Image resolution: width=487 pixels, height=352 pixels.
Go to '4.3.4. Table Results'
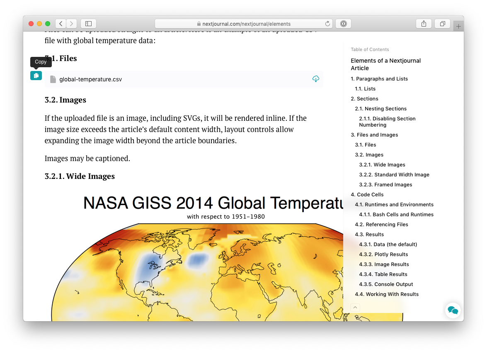tap(383, 274)
